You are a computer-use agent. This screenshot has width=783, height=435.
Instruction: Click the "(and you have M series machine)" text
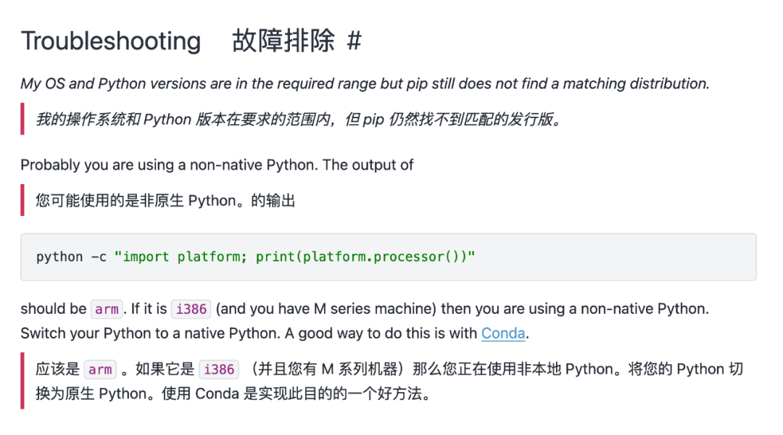pyautogui.click(x=328, y=309)
